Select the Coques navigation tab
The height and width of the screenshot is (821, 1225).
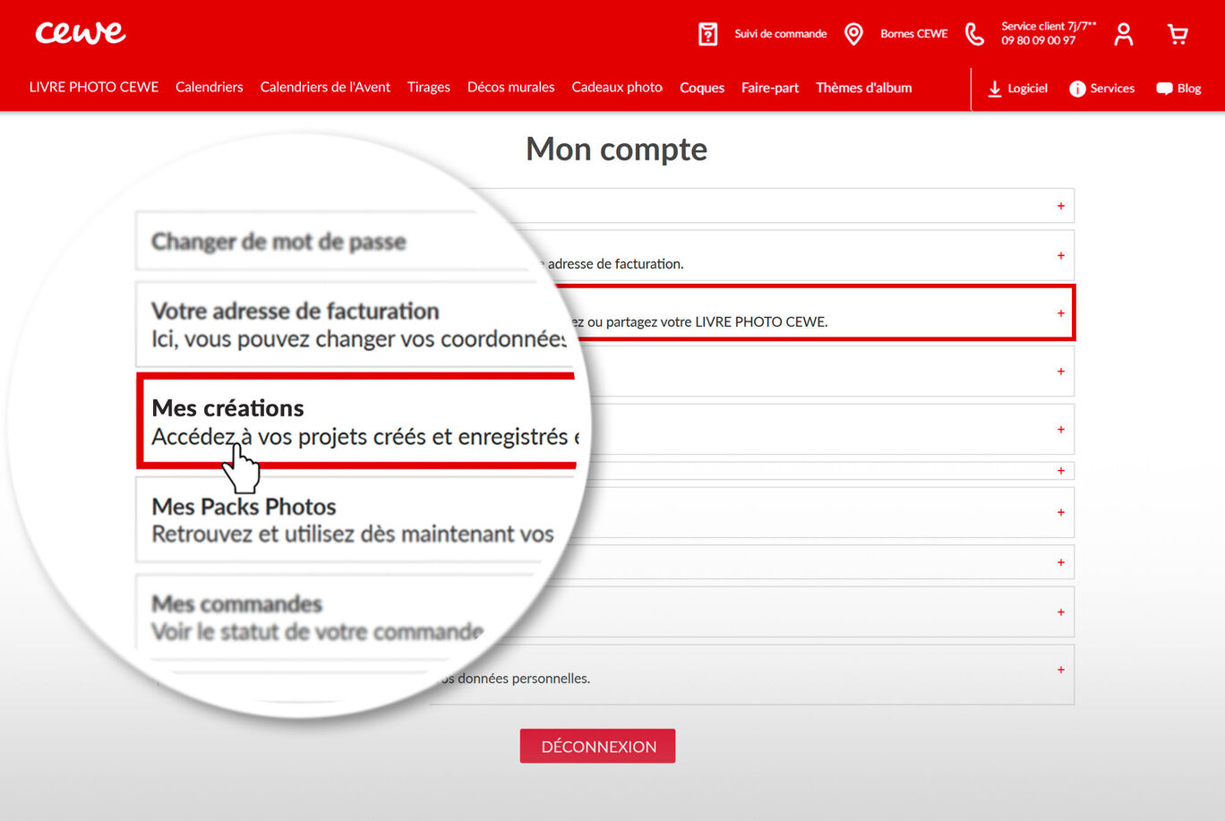(701, 87)
